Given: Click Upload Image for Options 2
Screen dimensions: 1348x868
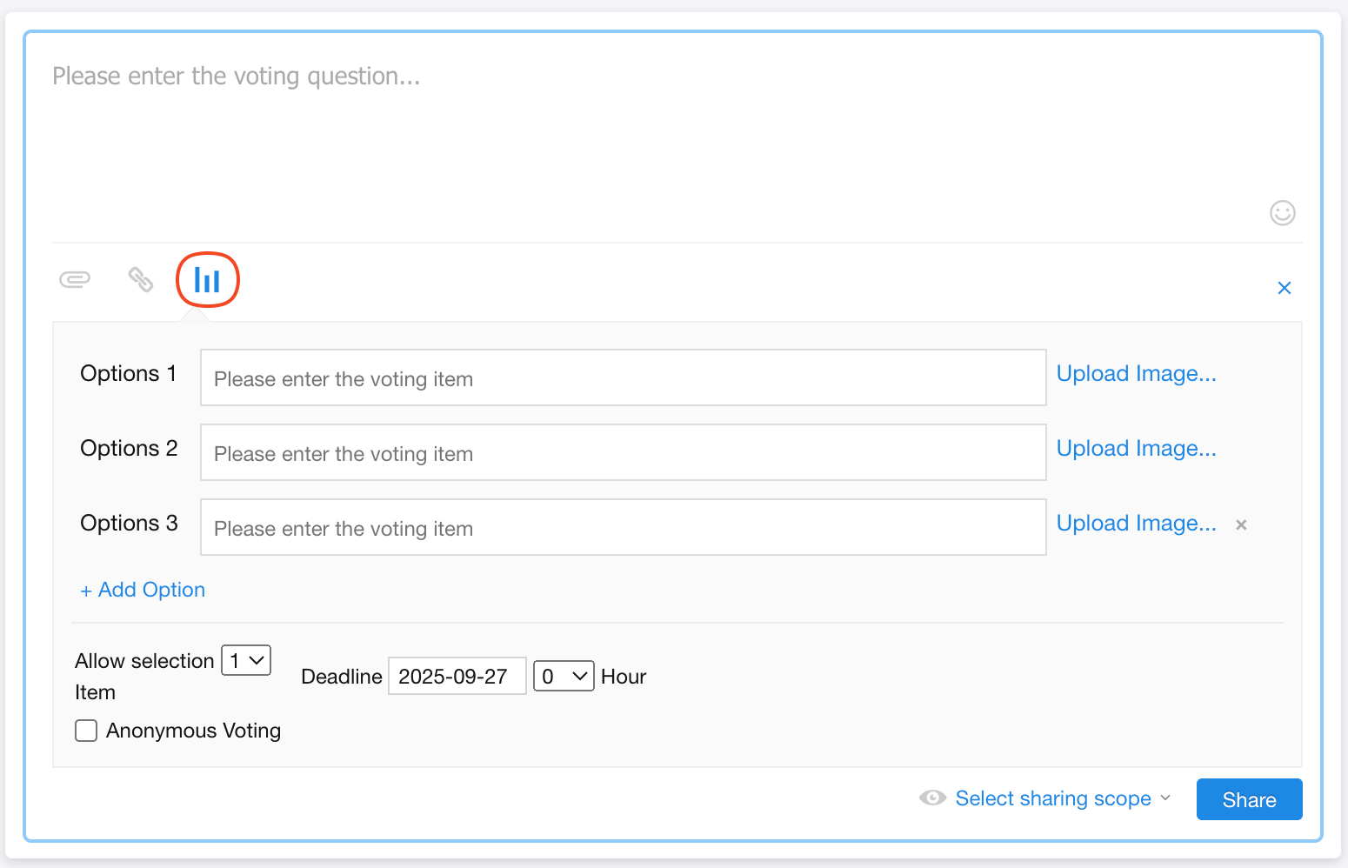Looking at the screenshot, I should 1136,449.
